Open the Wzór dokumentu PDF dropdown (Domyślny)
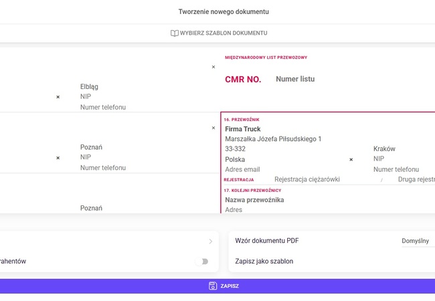Screen dimensions: 435x301 click(416, 241)
